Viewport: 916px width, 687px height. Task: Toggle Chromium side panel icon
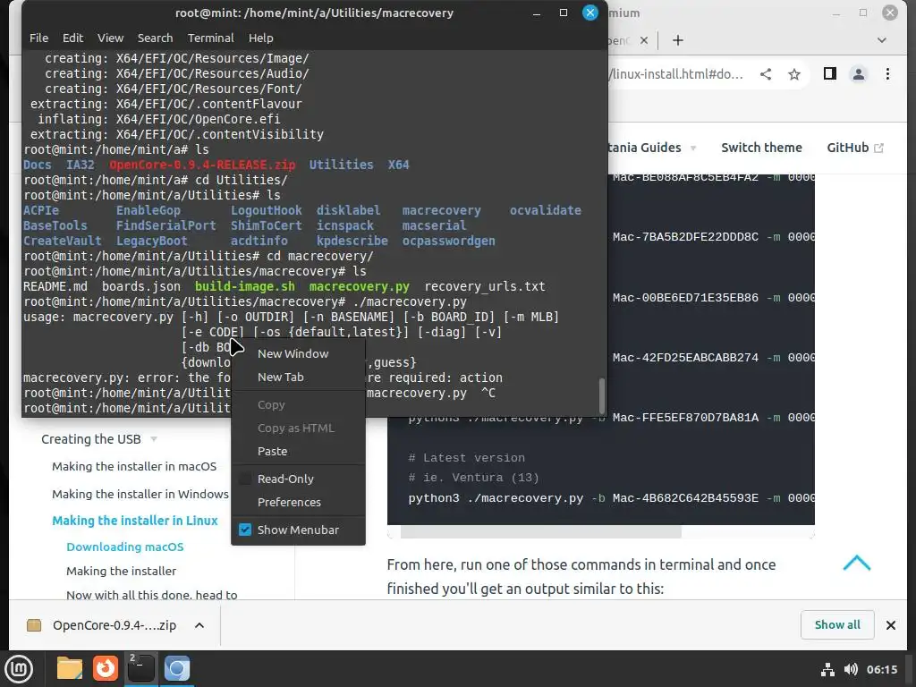(829, 73)
